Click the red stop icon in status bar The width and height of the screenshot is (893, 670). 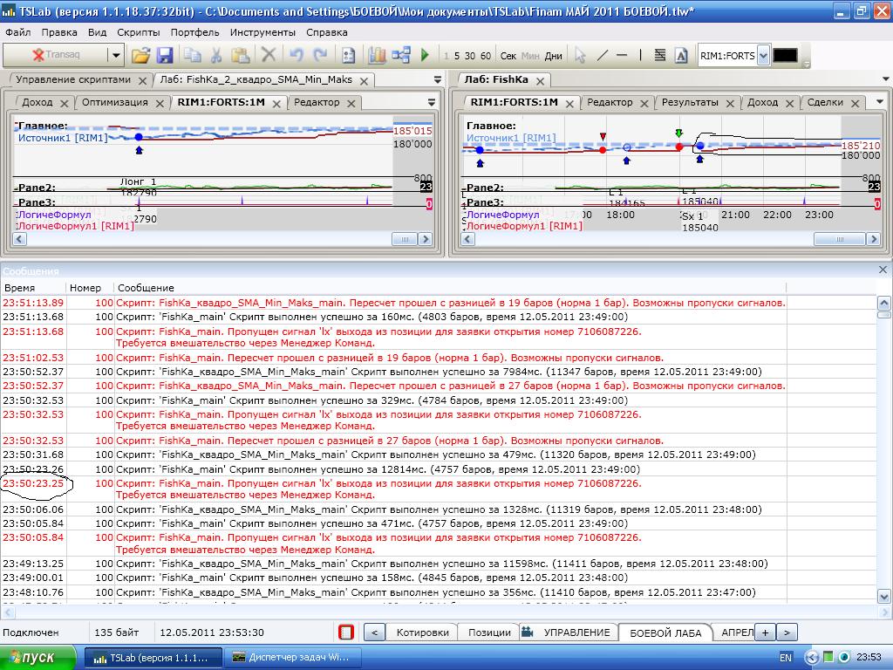[x=346, y=632]
